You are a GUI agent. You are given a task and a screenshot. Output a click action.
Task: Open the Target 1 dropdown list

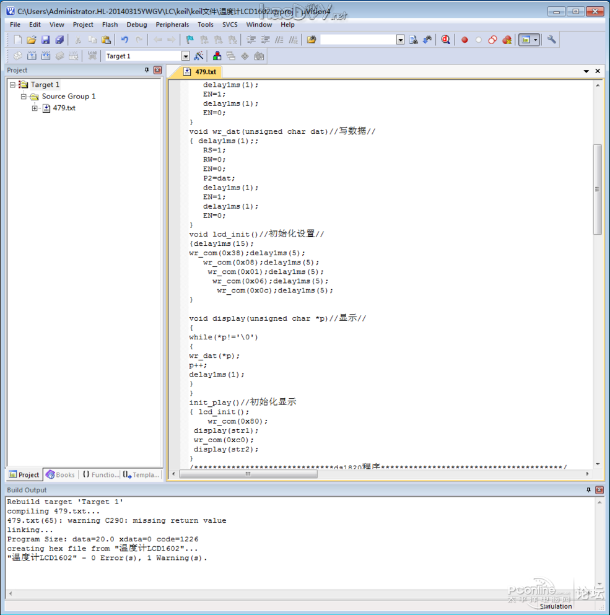(185, 56)
